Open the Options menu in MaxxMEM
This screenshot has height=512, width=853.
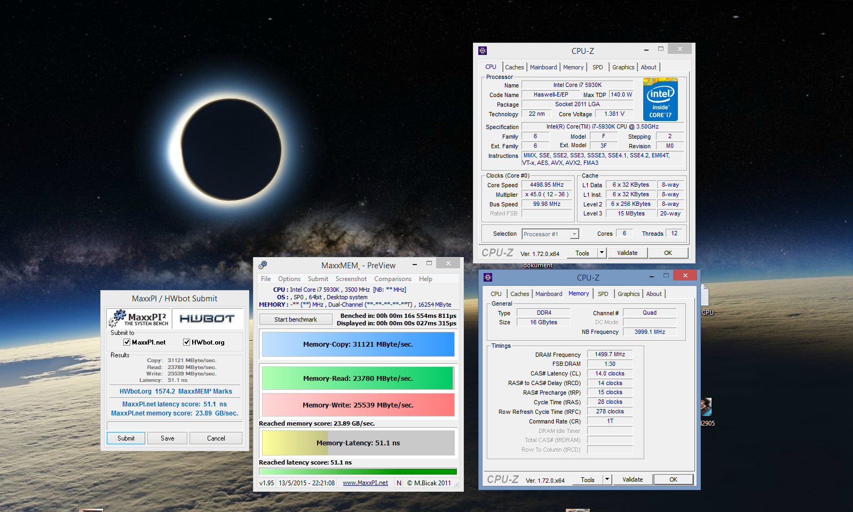point(289,279)
